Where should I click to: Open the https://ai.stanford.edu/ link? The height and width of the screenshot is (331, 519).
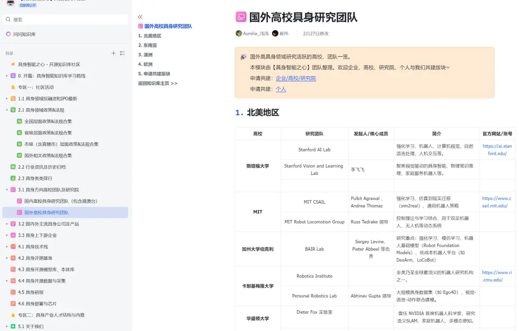click(x=497, y=149)
